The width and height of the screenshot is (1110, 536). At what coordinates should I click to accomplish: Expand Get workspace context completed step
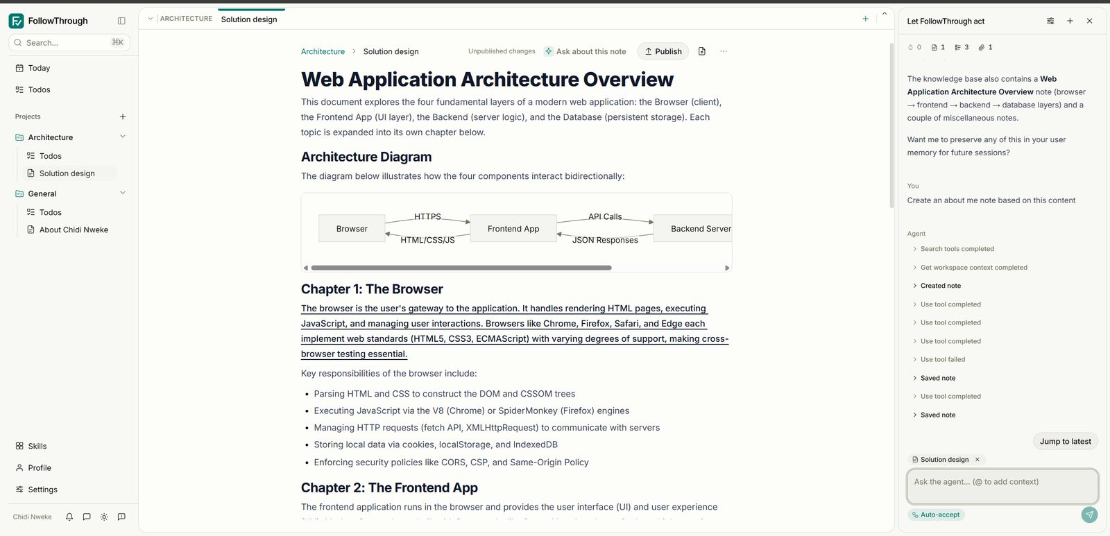click(970, 267)
